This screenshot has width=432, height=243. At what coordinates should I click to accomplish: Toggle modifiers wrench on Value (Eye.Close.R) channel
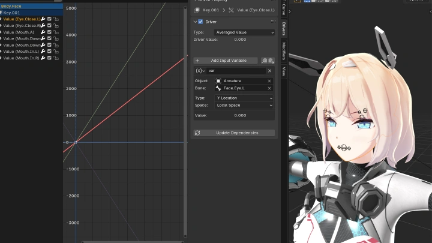point(43,26)
